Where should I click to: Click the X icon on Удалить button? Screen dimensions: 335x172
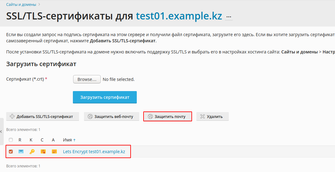[x=202, y=116]
